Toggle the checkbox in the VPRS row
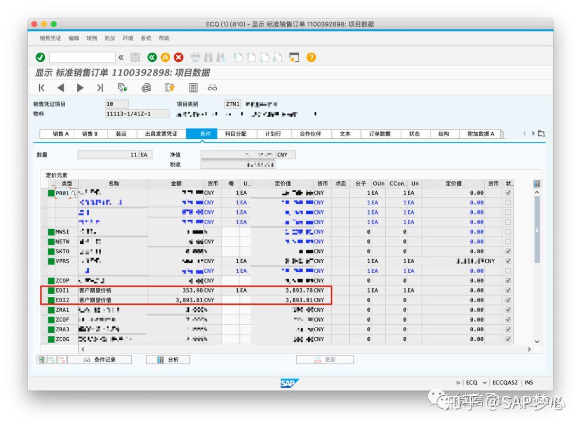Screen dimensions: 581x427 pyautogui.click(x=508, y=261)
